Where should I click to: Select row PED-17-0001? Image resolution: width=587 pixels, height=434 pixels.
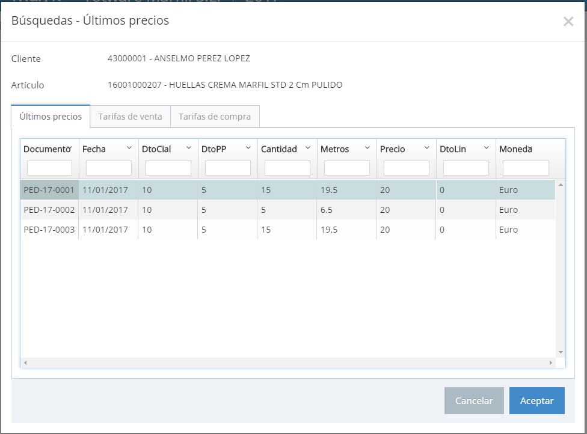pyautogui.click(x=287, y=190)
